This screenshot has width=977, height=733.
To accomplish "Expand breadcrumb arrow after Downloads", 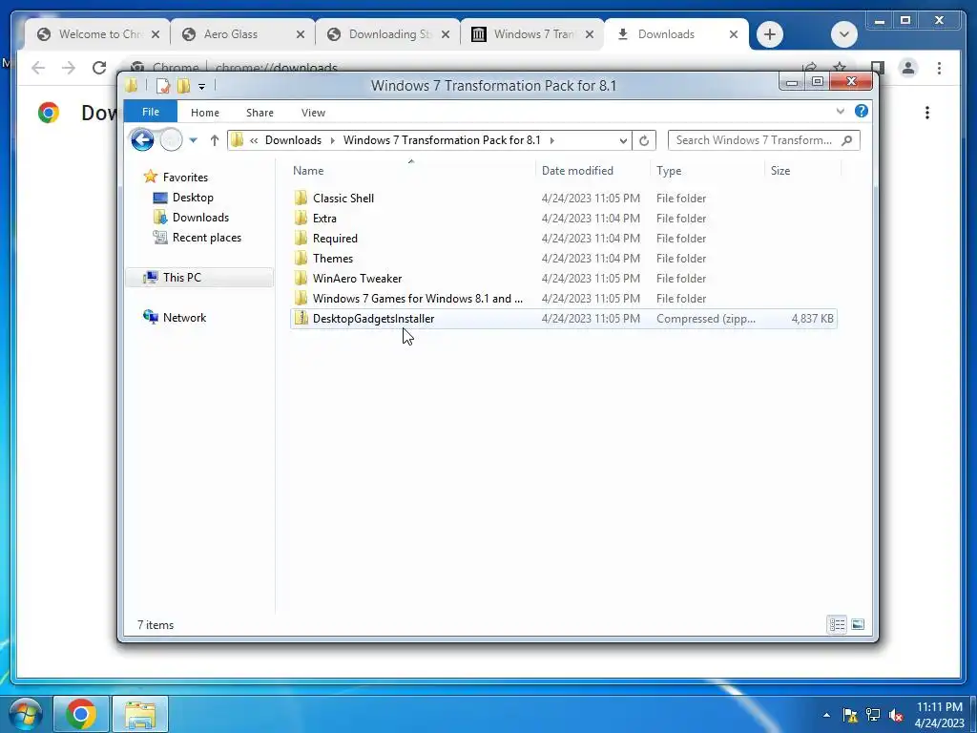I will [332, 140].
